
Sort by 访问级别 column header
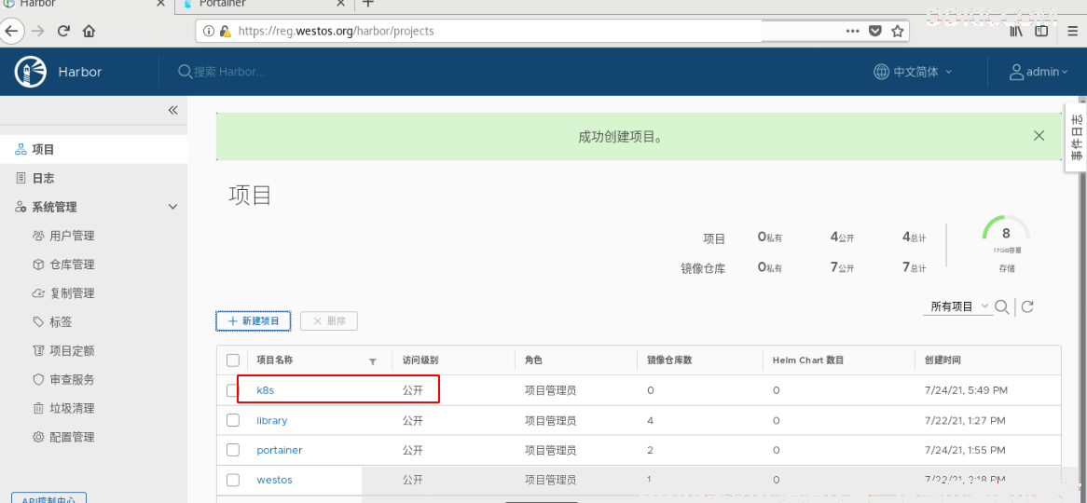click(420, 360)
